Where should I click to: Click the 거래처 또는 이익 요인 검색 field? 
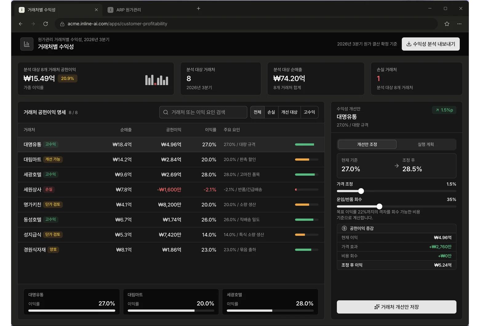point(203,112)
